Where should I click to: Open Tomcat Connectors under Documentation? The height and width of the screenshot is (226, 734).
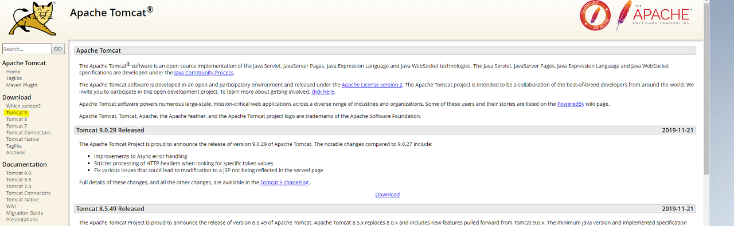point(29,193)
